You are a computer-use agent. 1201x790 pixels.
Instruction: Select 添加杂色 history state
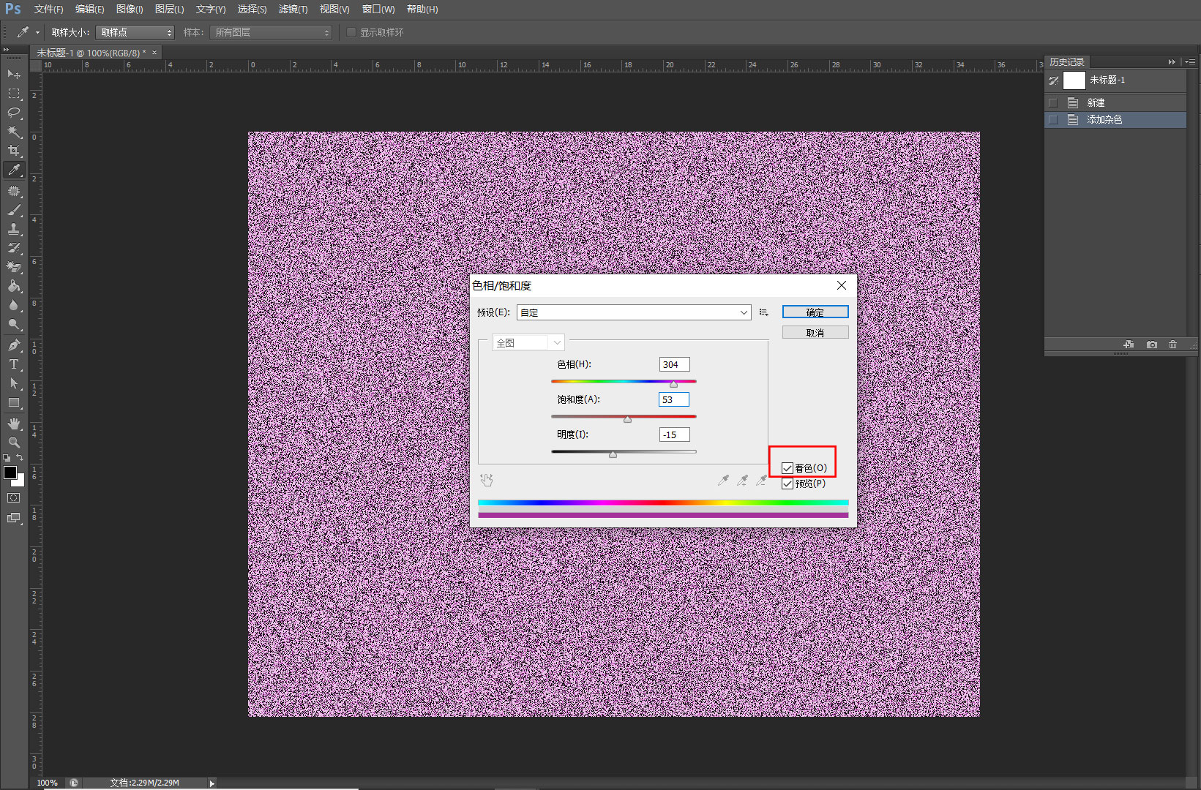pos(1115,120)
